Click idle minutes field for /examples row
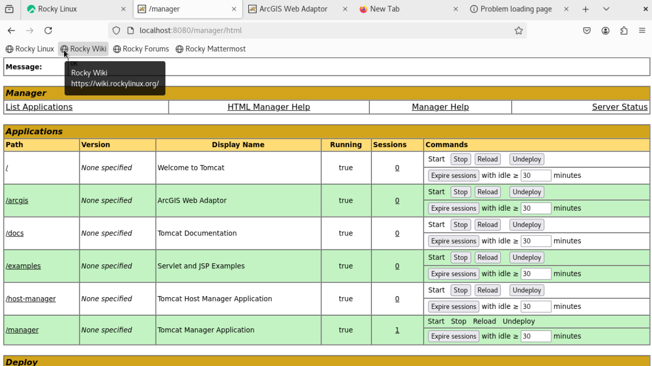The image size is (652, 366). [x=536, y=274]
